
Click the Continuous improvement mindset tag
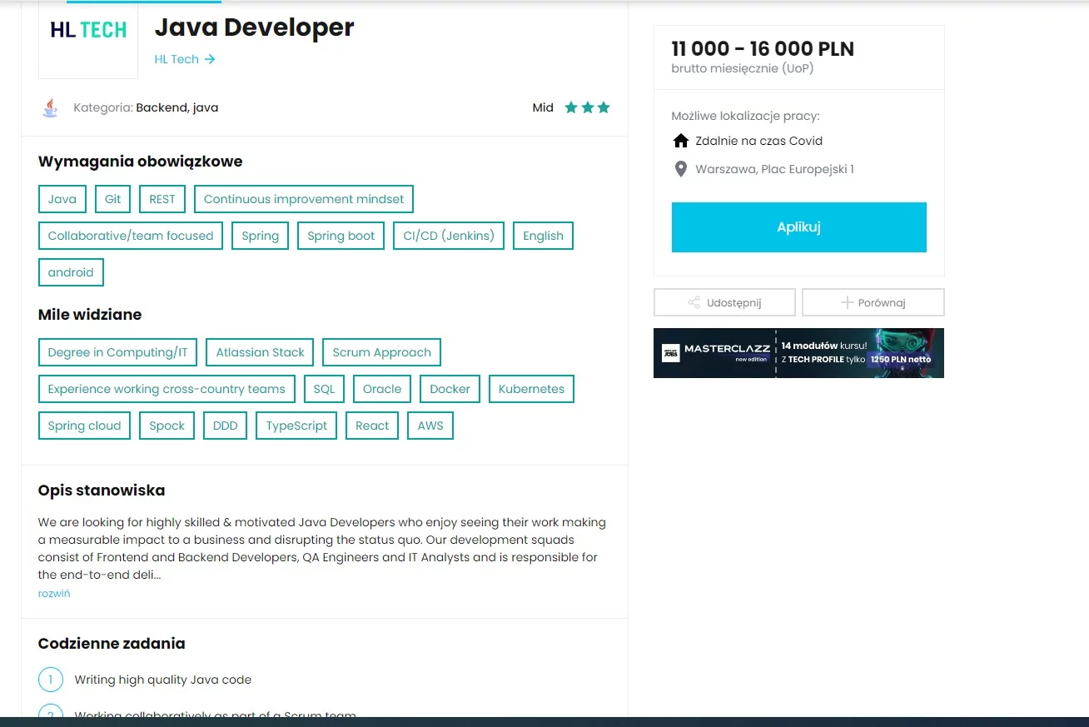point(304,199)
